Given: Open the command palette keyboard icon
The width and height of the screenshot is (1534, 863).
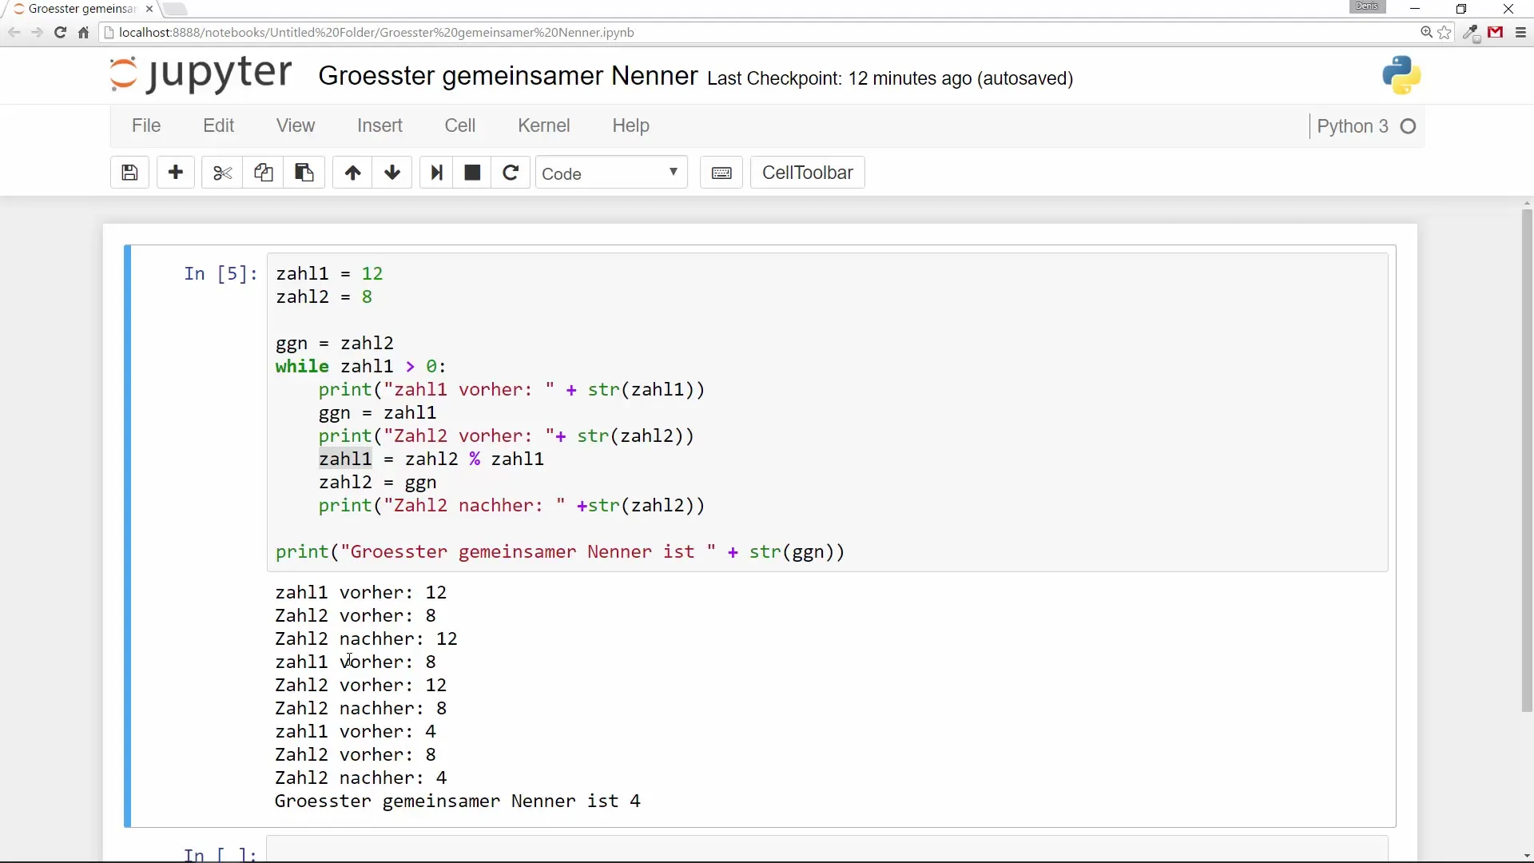Looking at the screenshot, I should [721, 173].
